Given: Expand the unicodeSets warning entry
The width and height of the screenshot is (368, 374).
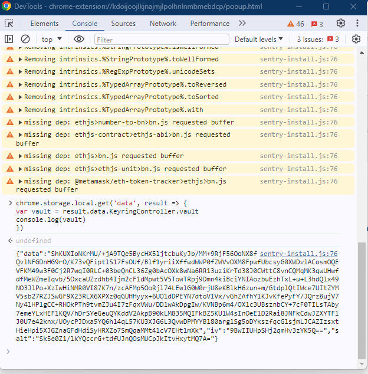Looking at the screenshot, I should (x=20, y=71).
